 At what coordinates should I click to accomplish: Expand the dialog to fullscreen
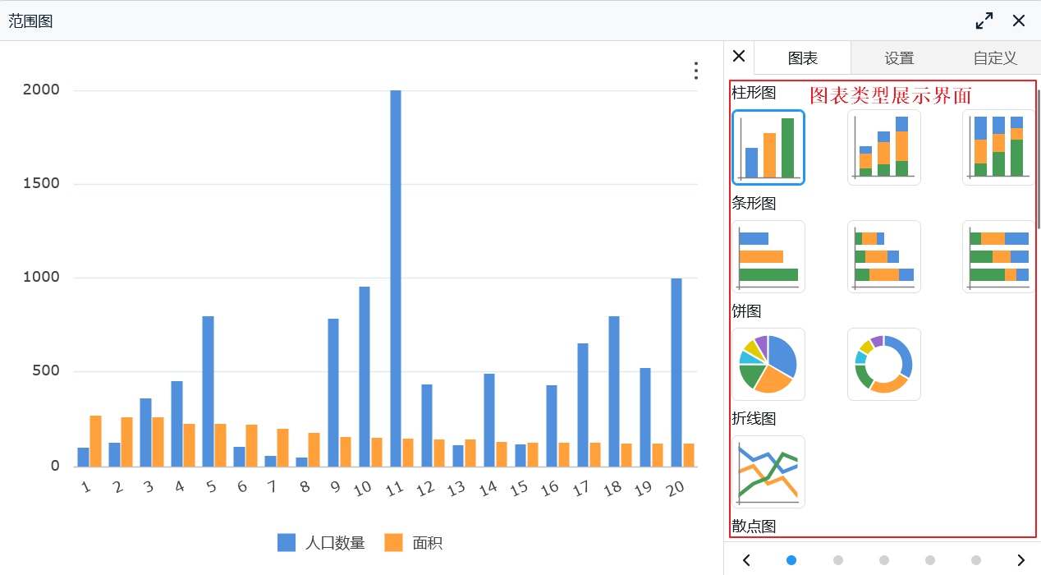pyautogui.click(x=984, y=21)
